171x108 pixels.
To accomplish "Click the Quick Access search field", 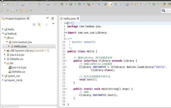I will click(x=166, y=11).
